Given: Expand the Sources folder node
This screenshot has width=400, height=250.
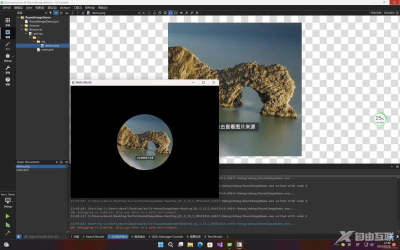Looking at the screenshot, I should (22, 25).
